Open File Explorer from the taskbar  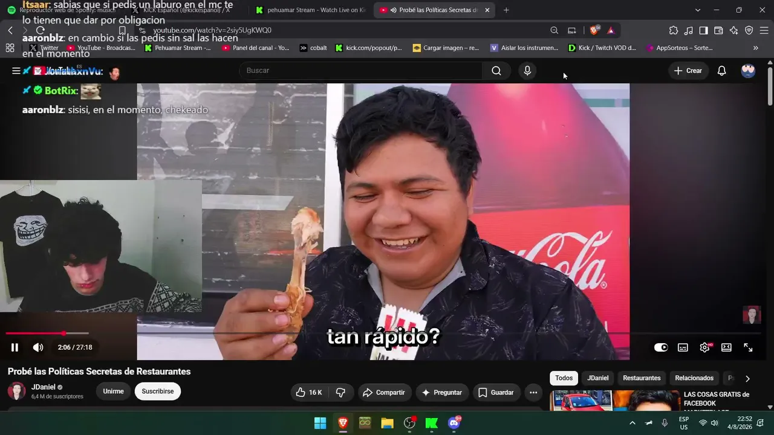click(x=387, y=423)
